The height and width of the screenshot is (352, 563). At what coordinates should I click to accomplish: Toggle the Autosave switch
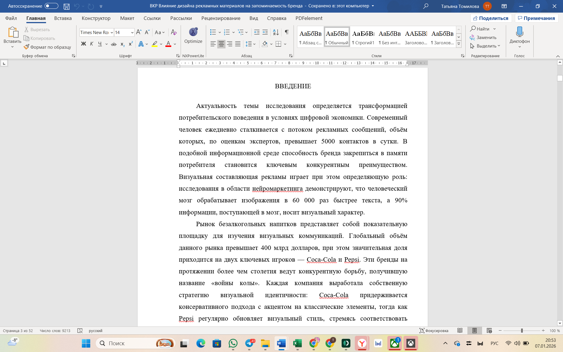tap(51, 6)
